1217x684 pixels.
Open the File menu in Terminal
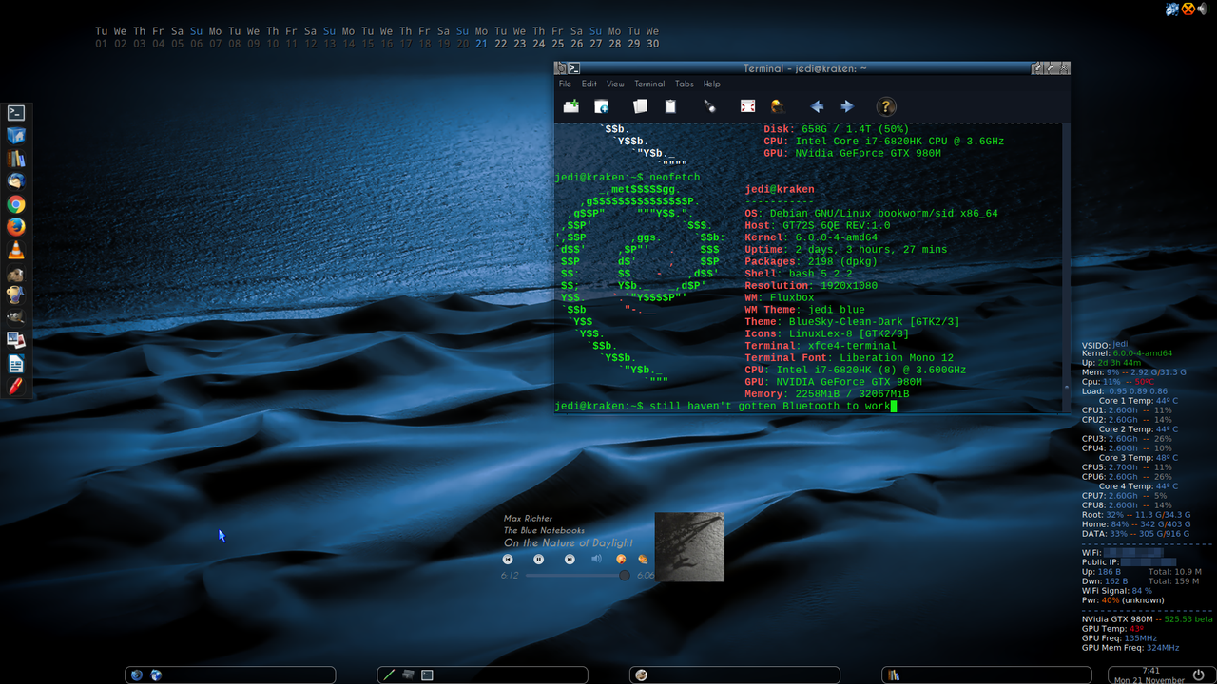[565, 84]
